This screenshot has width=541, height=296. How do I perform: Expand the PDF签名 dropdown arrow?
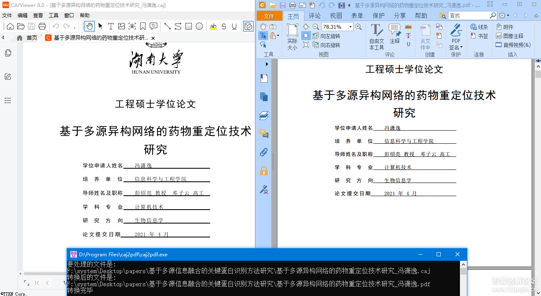(x=462, y=46)
